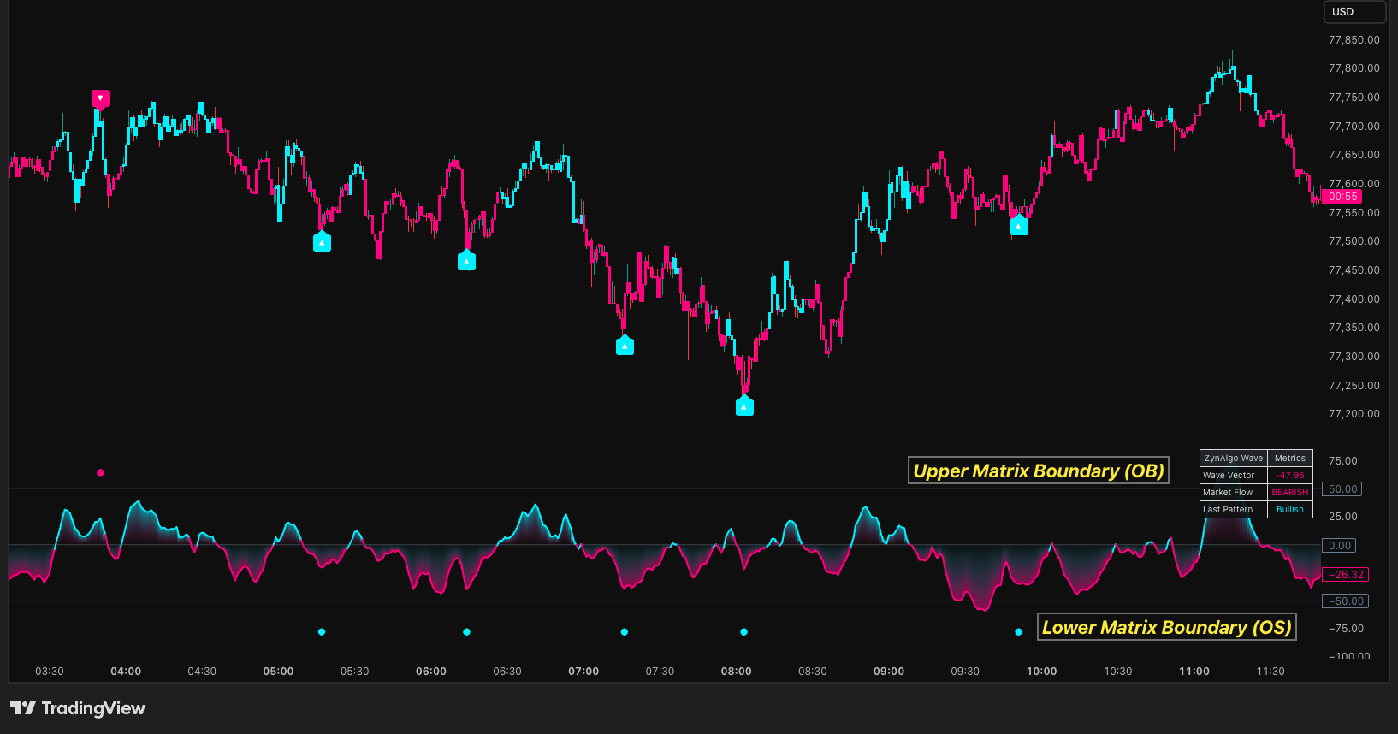
Task: Click the ZynAlgo Wave table header
Action: (x=1233, y=459)
